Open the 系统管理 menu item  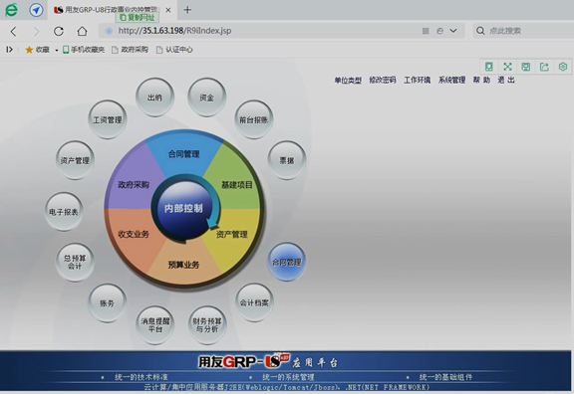point(451,80)
